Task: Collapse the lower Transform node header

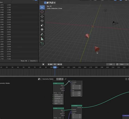Action: [x=73, y=106]
